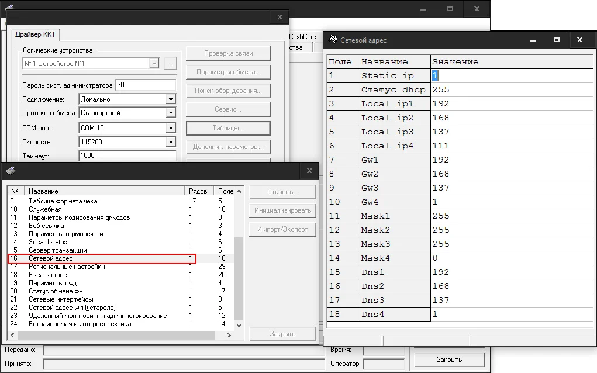Select row 20 'Статус обмена фн'
The width and height of the screenshot is (597, 373).
coord(120,291)
